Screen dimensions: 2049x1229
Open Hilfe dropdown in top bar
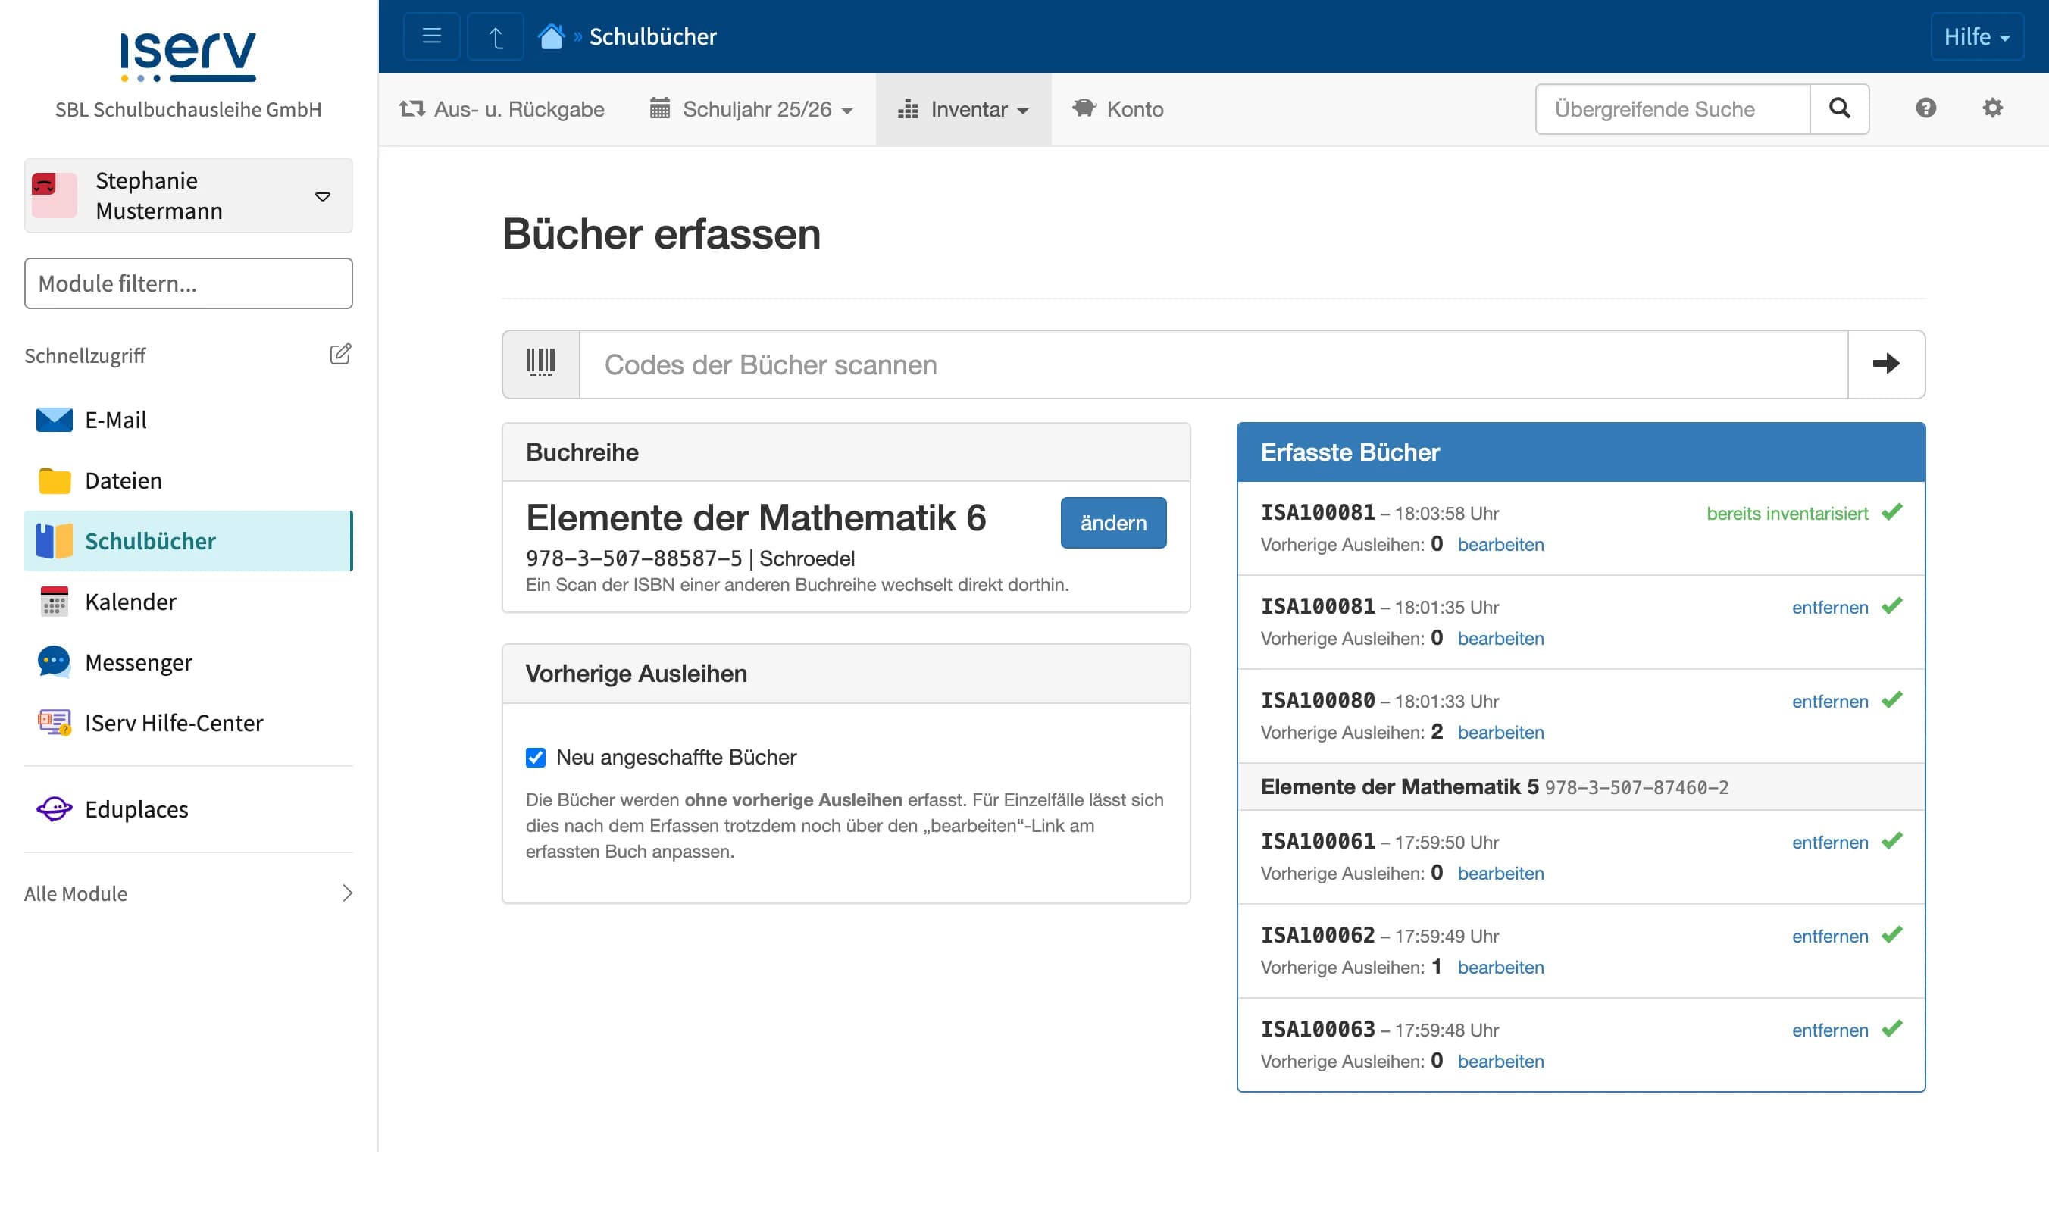tap(1977, 36)
